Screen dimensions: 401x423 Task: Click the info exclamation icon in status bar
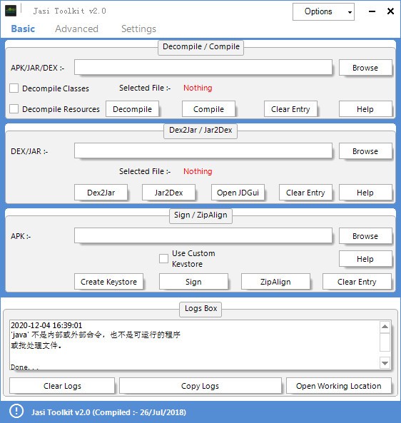coord(16,412)
